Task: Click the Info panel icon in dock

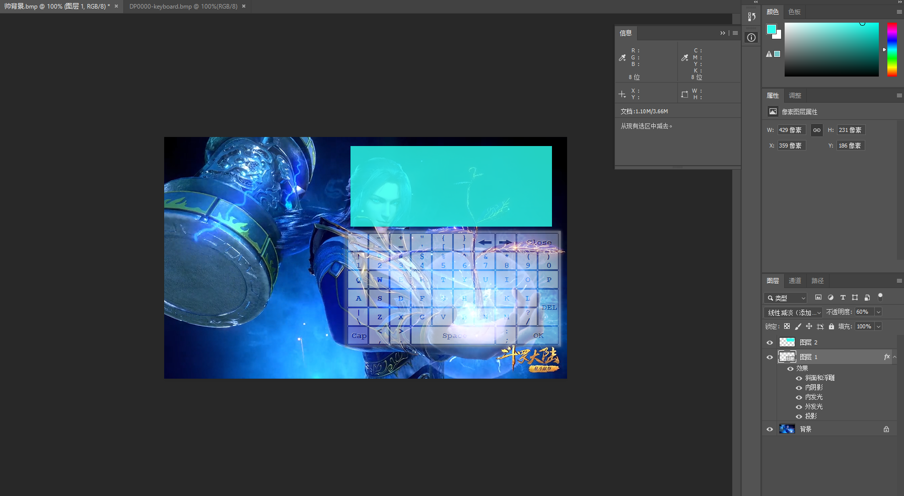Action: [751, 37]
